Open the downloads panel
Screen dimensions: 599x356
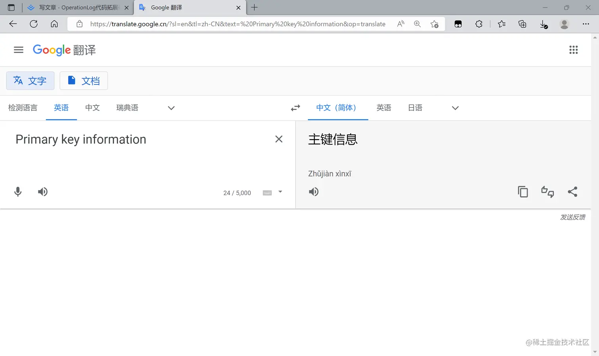[544, 24]
